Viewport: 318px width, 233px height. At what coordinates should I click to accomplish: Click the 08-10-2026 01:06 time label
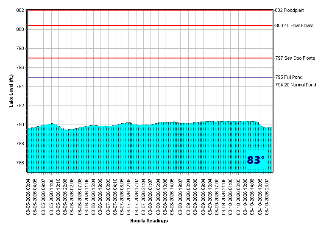(x=230, y=197)
